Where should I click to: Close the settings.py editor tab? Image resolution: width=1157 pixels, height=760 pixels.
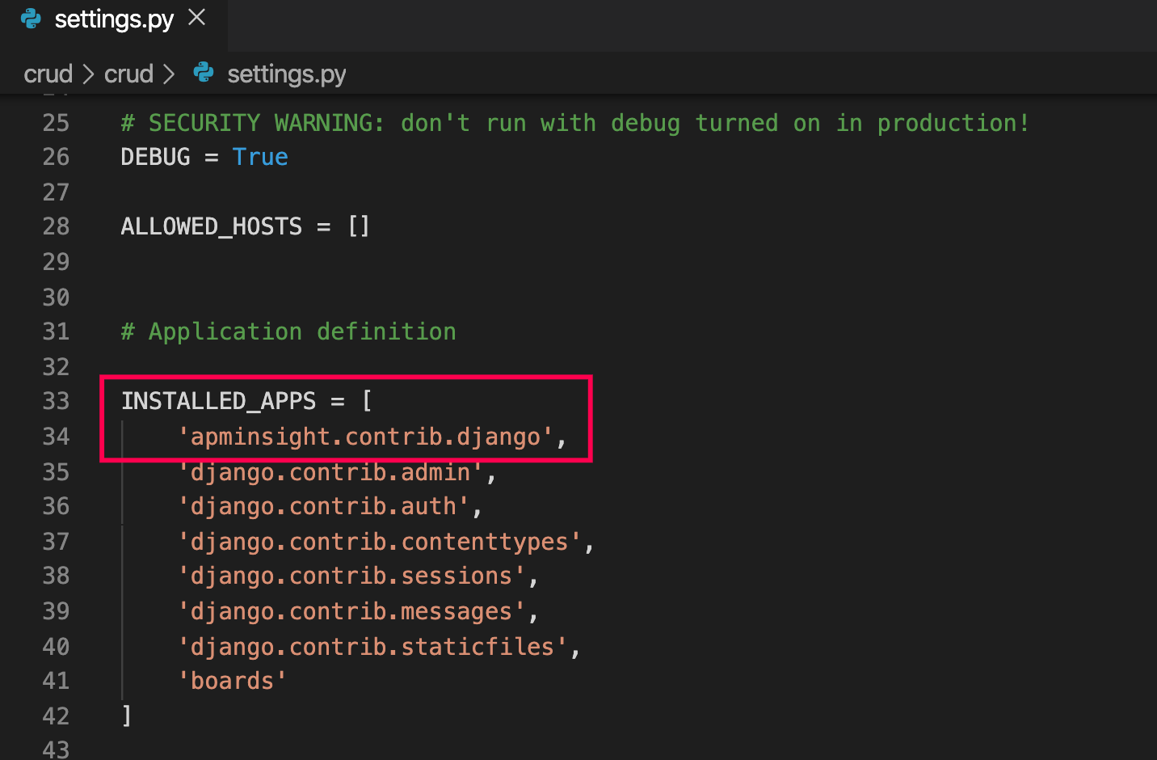pos(196,18)
